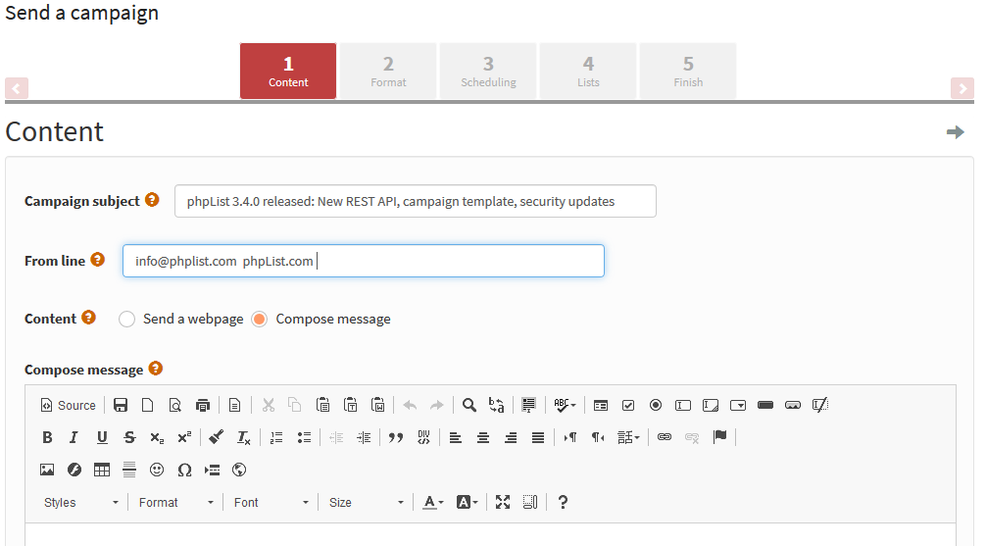
Task: Insert a bulleted list
Action: tap(304, 437)
